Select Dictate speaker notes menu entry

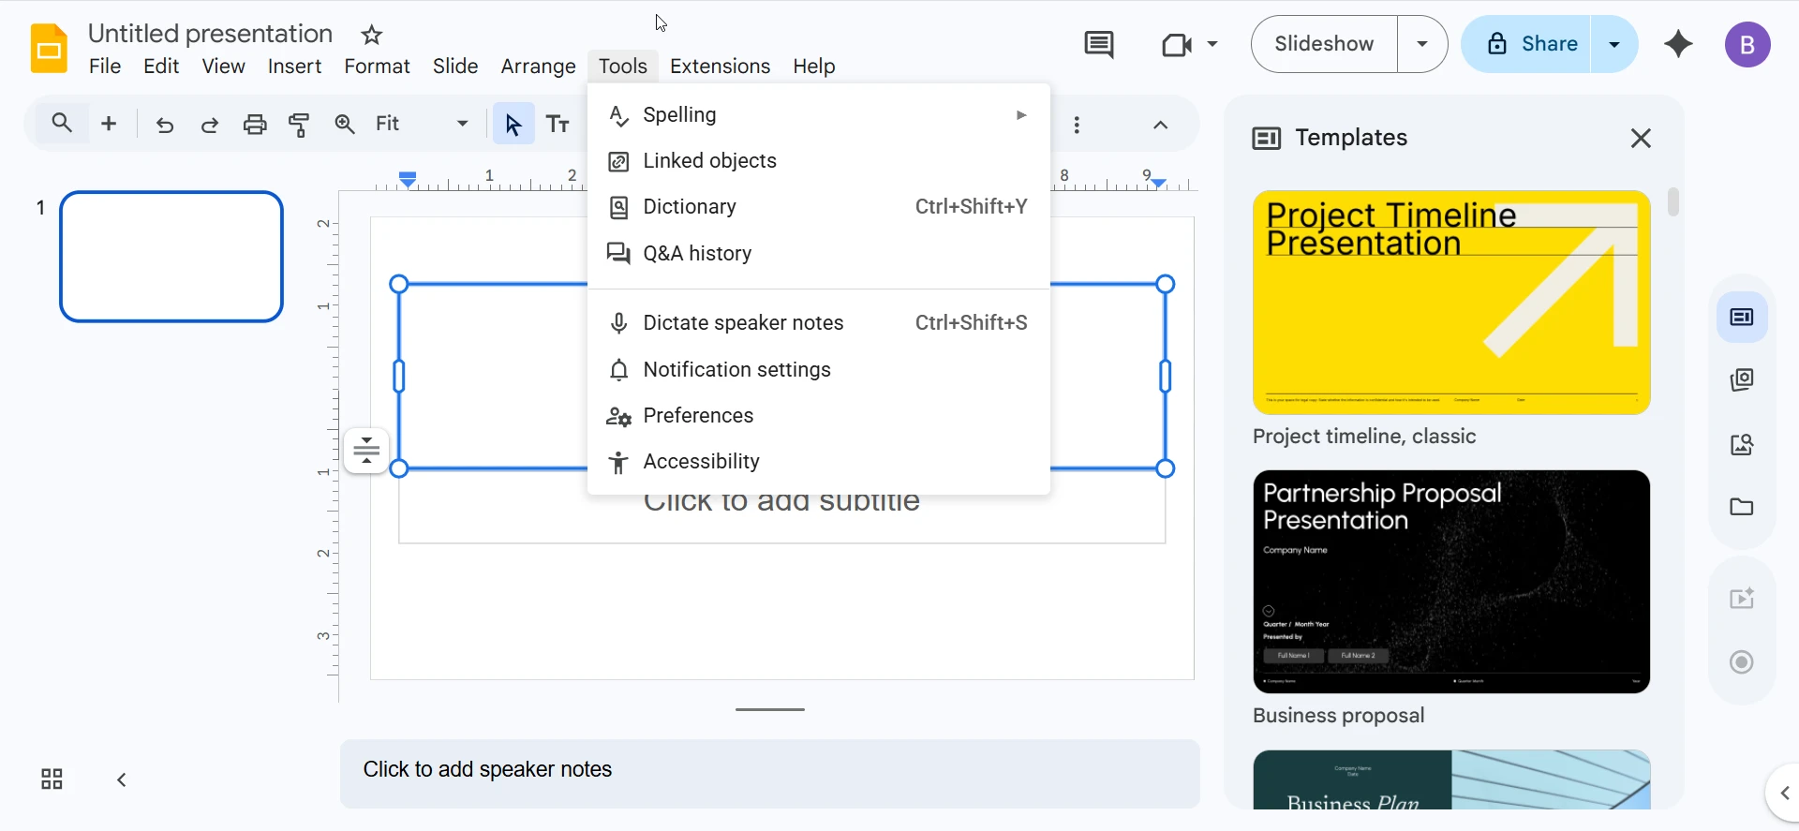tap(743, 323)
